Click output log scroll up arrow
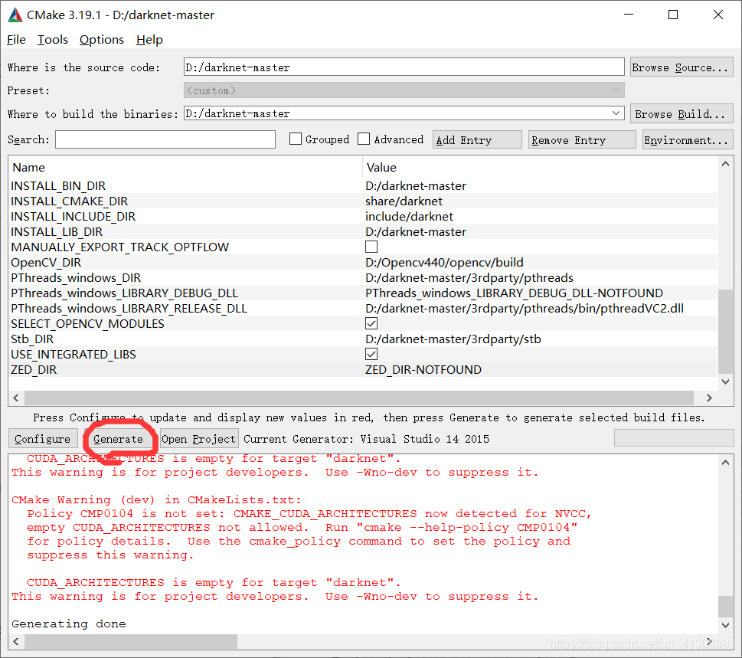The height and width of the screenshot is (658, 742). pyautogui.click(x=725, y=463)
